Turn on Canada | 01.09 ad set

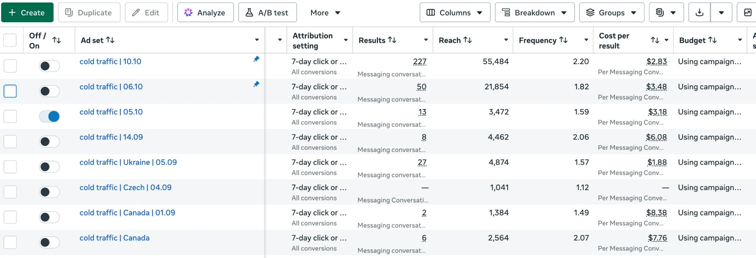click(x=49, y=217)
